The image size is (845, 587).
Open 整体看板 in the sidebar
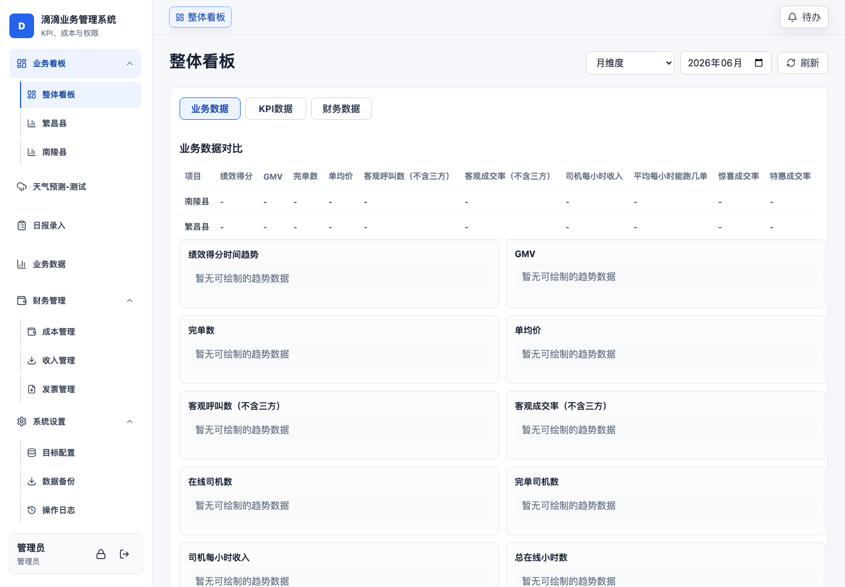[x=81, y=95]
